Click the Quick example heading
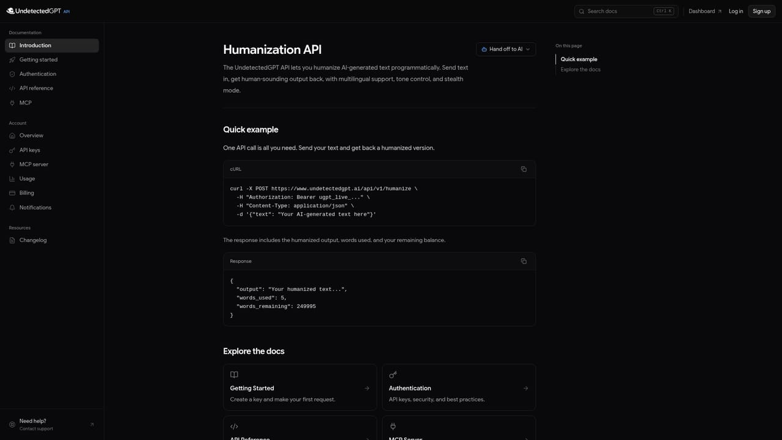The height and width of the screenshot is (440, 782). 250,130
